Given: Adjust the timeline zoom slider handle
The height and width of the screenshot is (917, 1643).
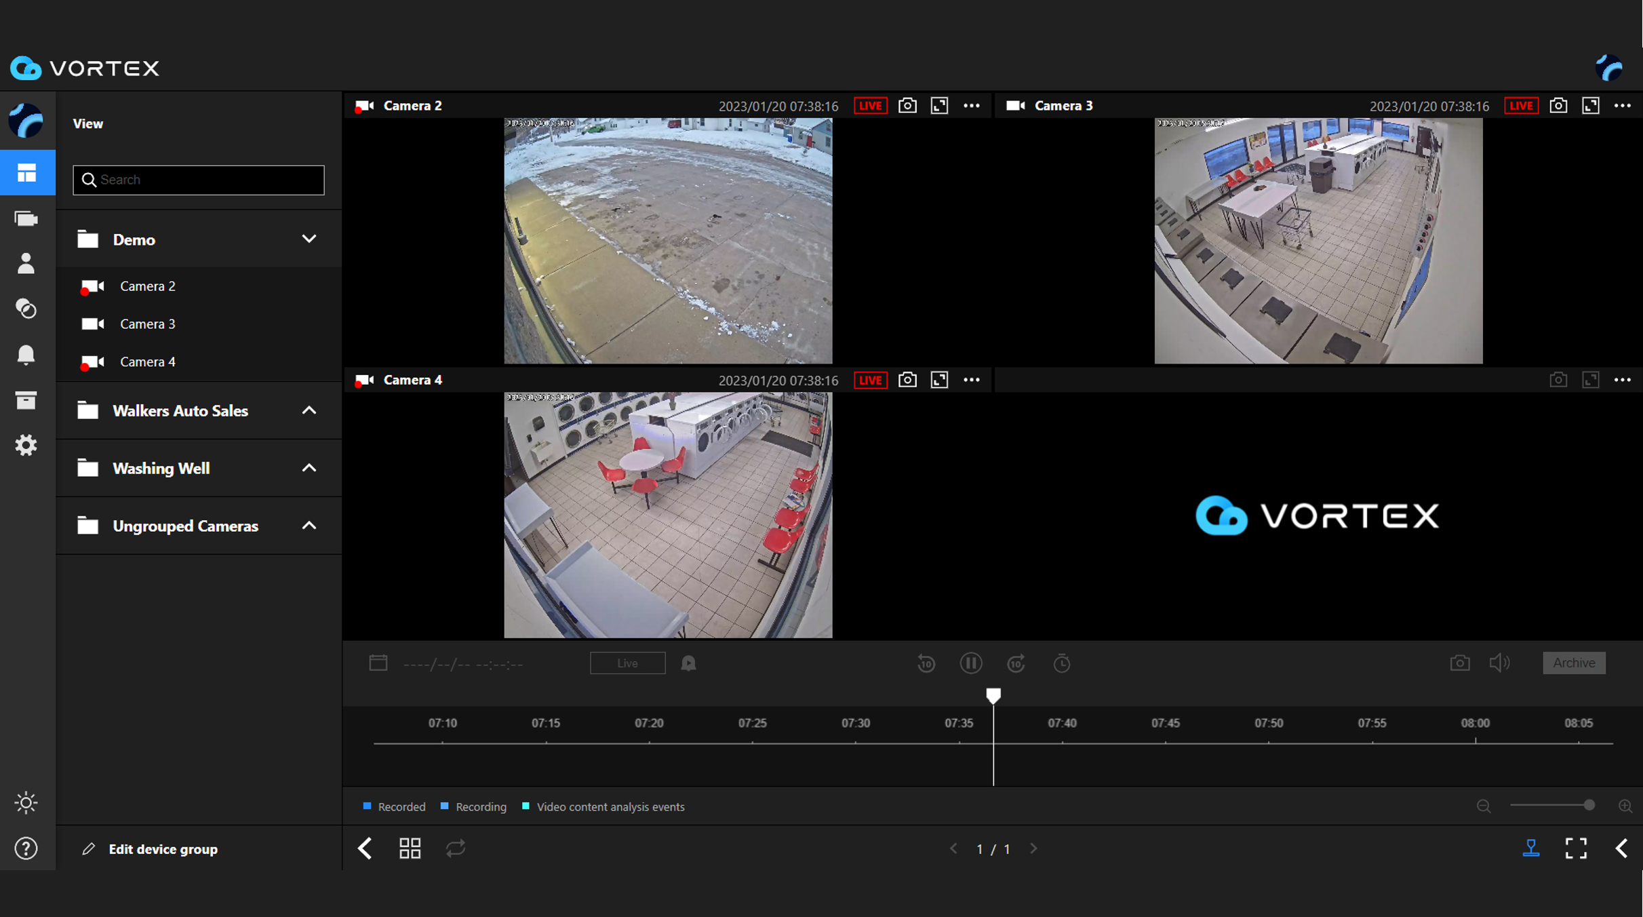Looking at the screenshot, I should (x=1589, y=806).
